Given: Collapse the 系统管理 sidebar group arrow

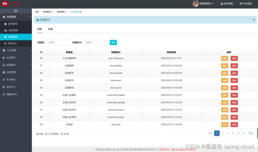Looking at the screenshot, I should pos(30,17).
